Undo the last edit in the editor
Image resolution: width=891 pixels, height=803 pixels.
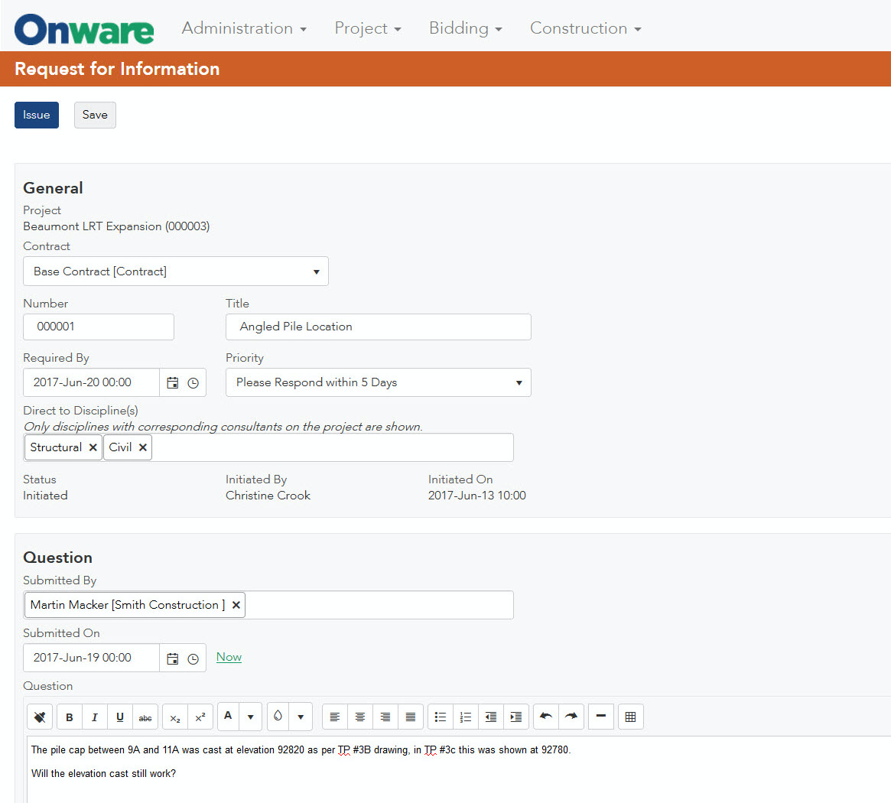[x=545, y=717]
